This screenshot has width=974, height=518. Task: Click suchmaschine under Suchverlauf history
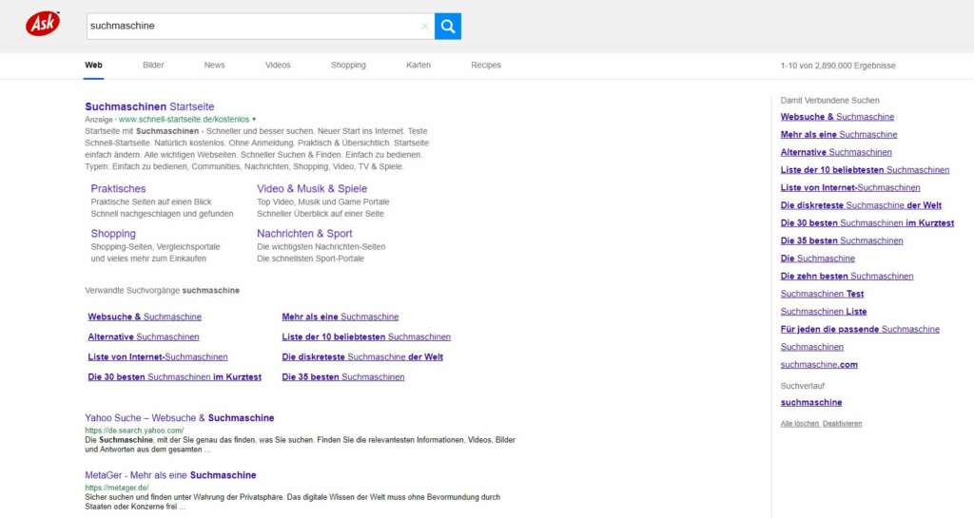click(811, 403)
